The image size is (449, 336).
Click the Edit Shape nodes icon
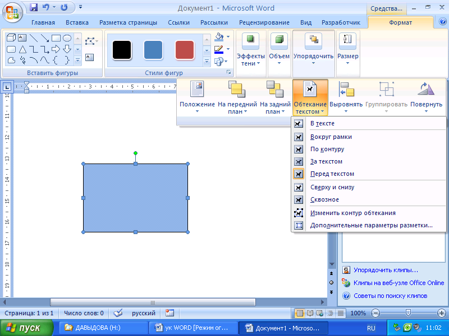[x=90, y=41]
